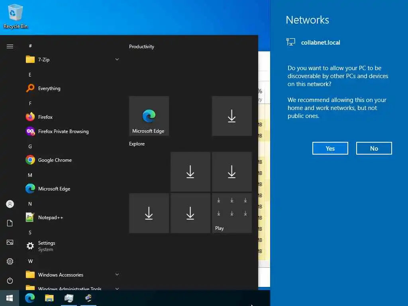Switch to the Task Manager taskbar icon
Image resolution: width=408 pixels, height=306 pixels.
click(69, 298)
